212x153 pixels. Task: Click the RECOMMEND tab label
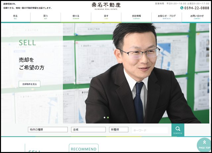point(84,149)
